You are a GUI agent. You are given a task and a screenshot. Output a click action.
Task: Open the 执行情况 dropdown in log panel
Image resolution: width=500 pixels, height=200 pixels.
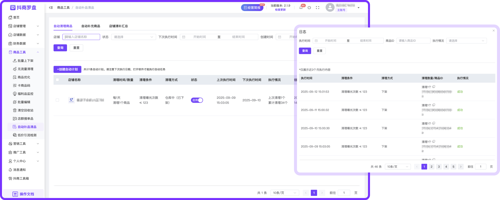[x=466, y=41]
